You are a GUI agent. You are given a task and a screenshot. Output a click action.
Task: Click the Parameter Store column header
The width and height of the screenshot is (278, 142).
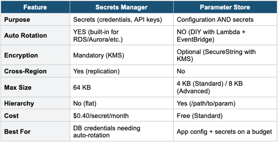(225, 7)
